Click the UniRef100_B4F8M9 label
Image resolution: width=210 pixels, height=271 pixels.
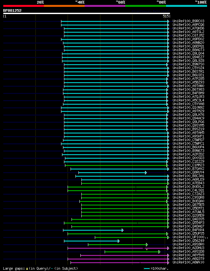point(188,93)
